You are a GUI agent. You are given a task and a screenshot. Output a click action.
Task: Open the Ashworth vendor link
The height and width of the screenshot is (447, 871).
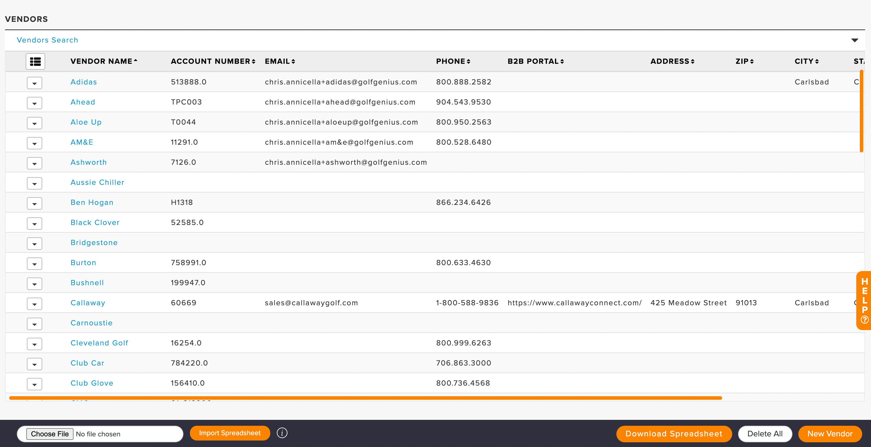click(89, 162)
